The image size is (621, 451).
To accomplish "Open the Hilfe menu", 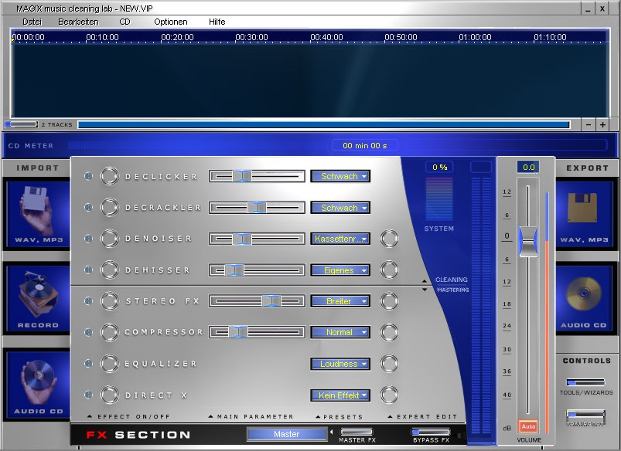I will pos(217,22).
